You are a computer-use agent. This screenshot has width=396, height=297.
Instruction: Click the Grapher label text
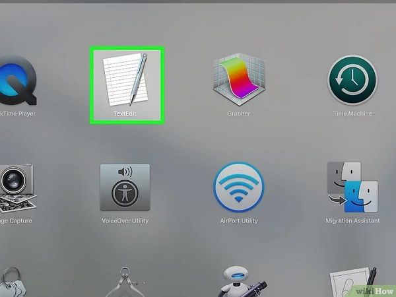pyautogui.click(x=238, y=114)
